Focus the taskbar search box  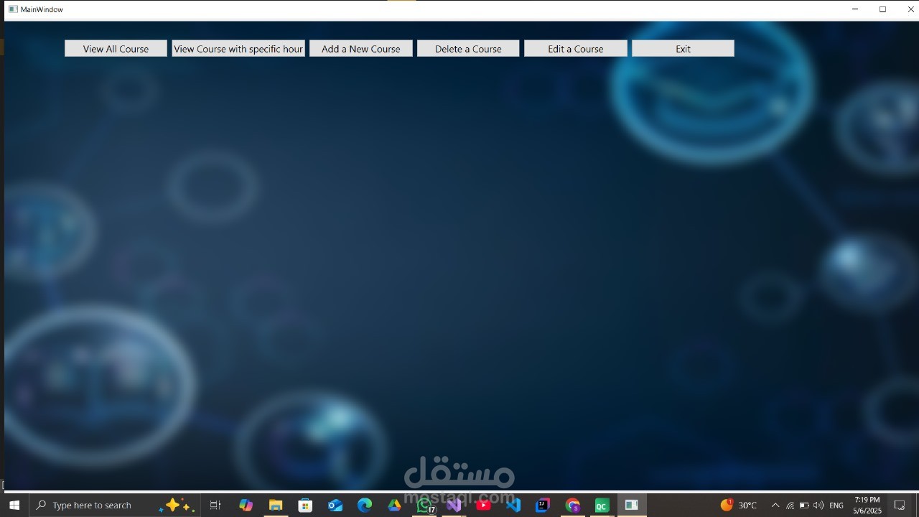point(115,506)
